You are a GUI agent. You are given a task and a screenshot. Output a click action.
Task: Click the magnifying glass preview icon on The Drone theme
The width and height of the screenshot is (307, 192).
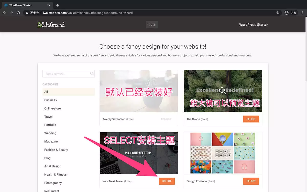click(222, 90)
